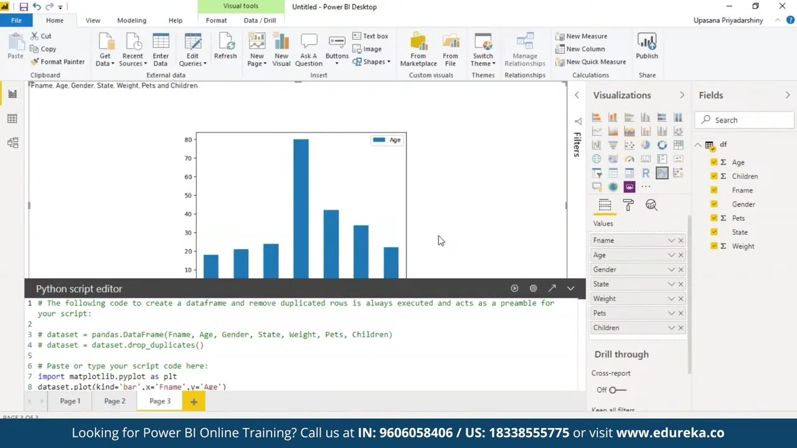Collapse the df table in Fields

pos(698,144)
